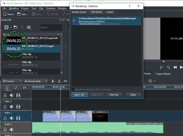Click the rewind button in monitor
This screenshot has height=136, width=183.
[x=175, y=67]
